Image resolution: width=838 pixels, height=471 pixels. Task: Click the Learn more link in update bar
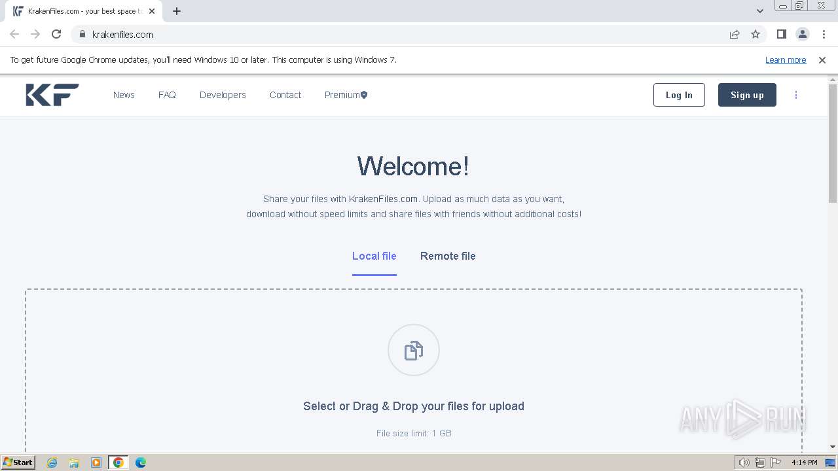786,60
